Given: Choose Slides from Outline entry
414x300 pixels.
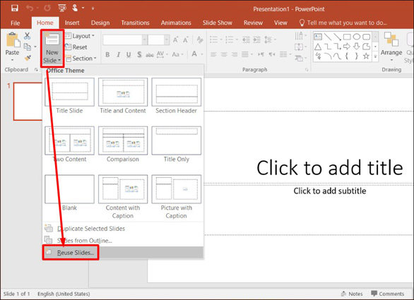Looking at the screenshot, I should tap(123, 241).
